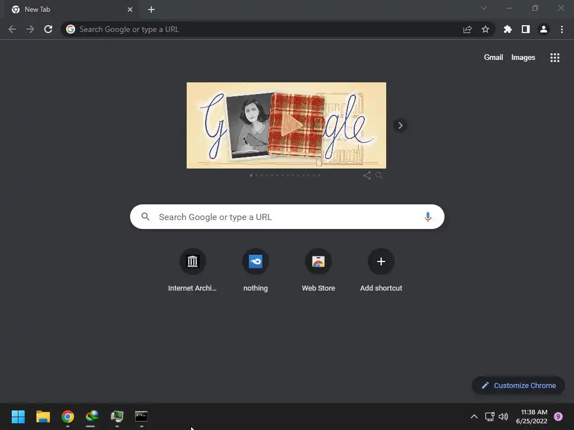Open the notifications badge showing 9
Viewport: 574px width, 430px height.
558,417
